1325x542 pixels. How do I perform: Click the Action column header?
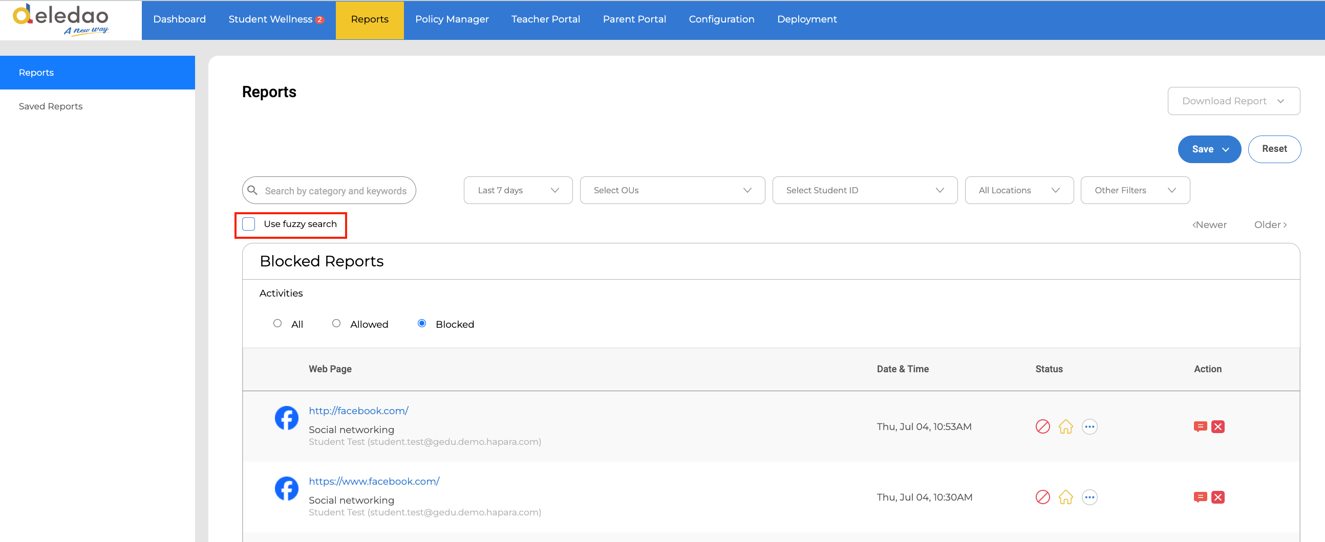click(1207, 369)
